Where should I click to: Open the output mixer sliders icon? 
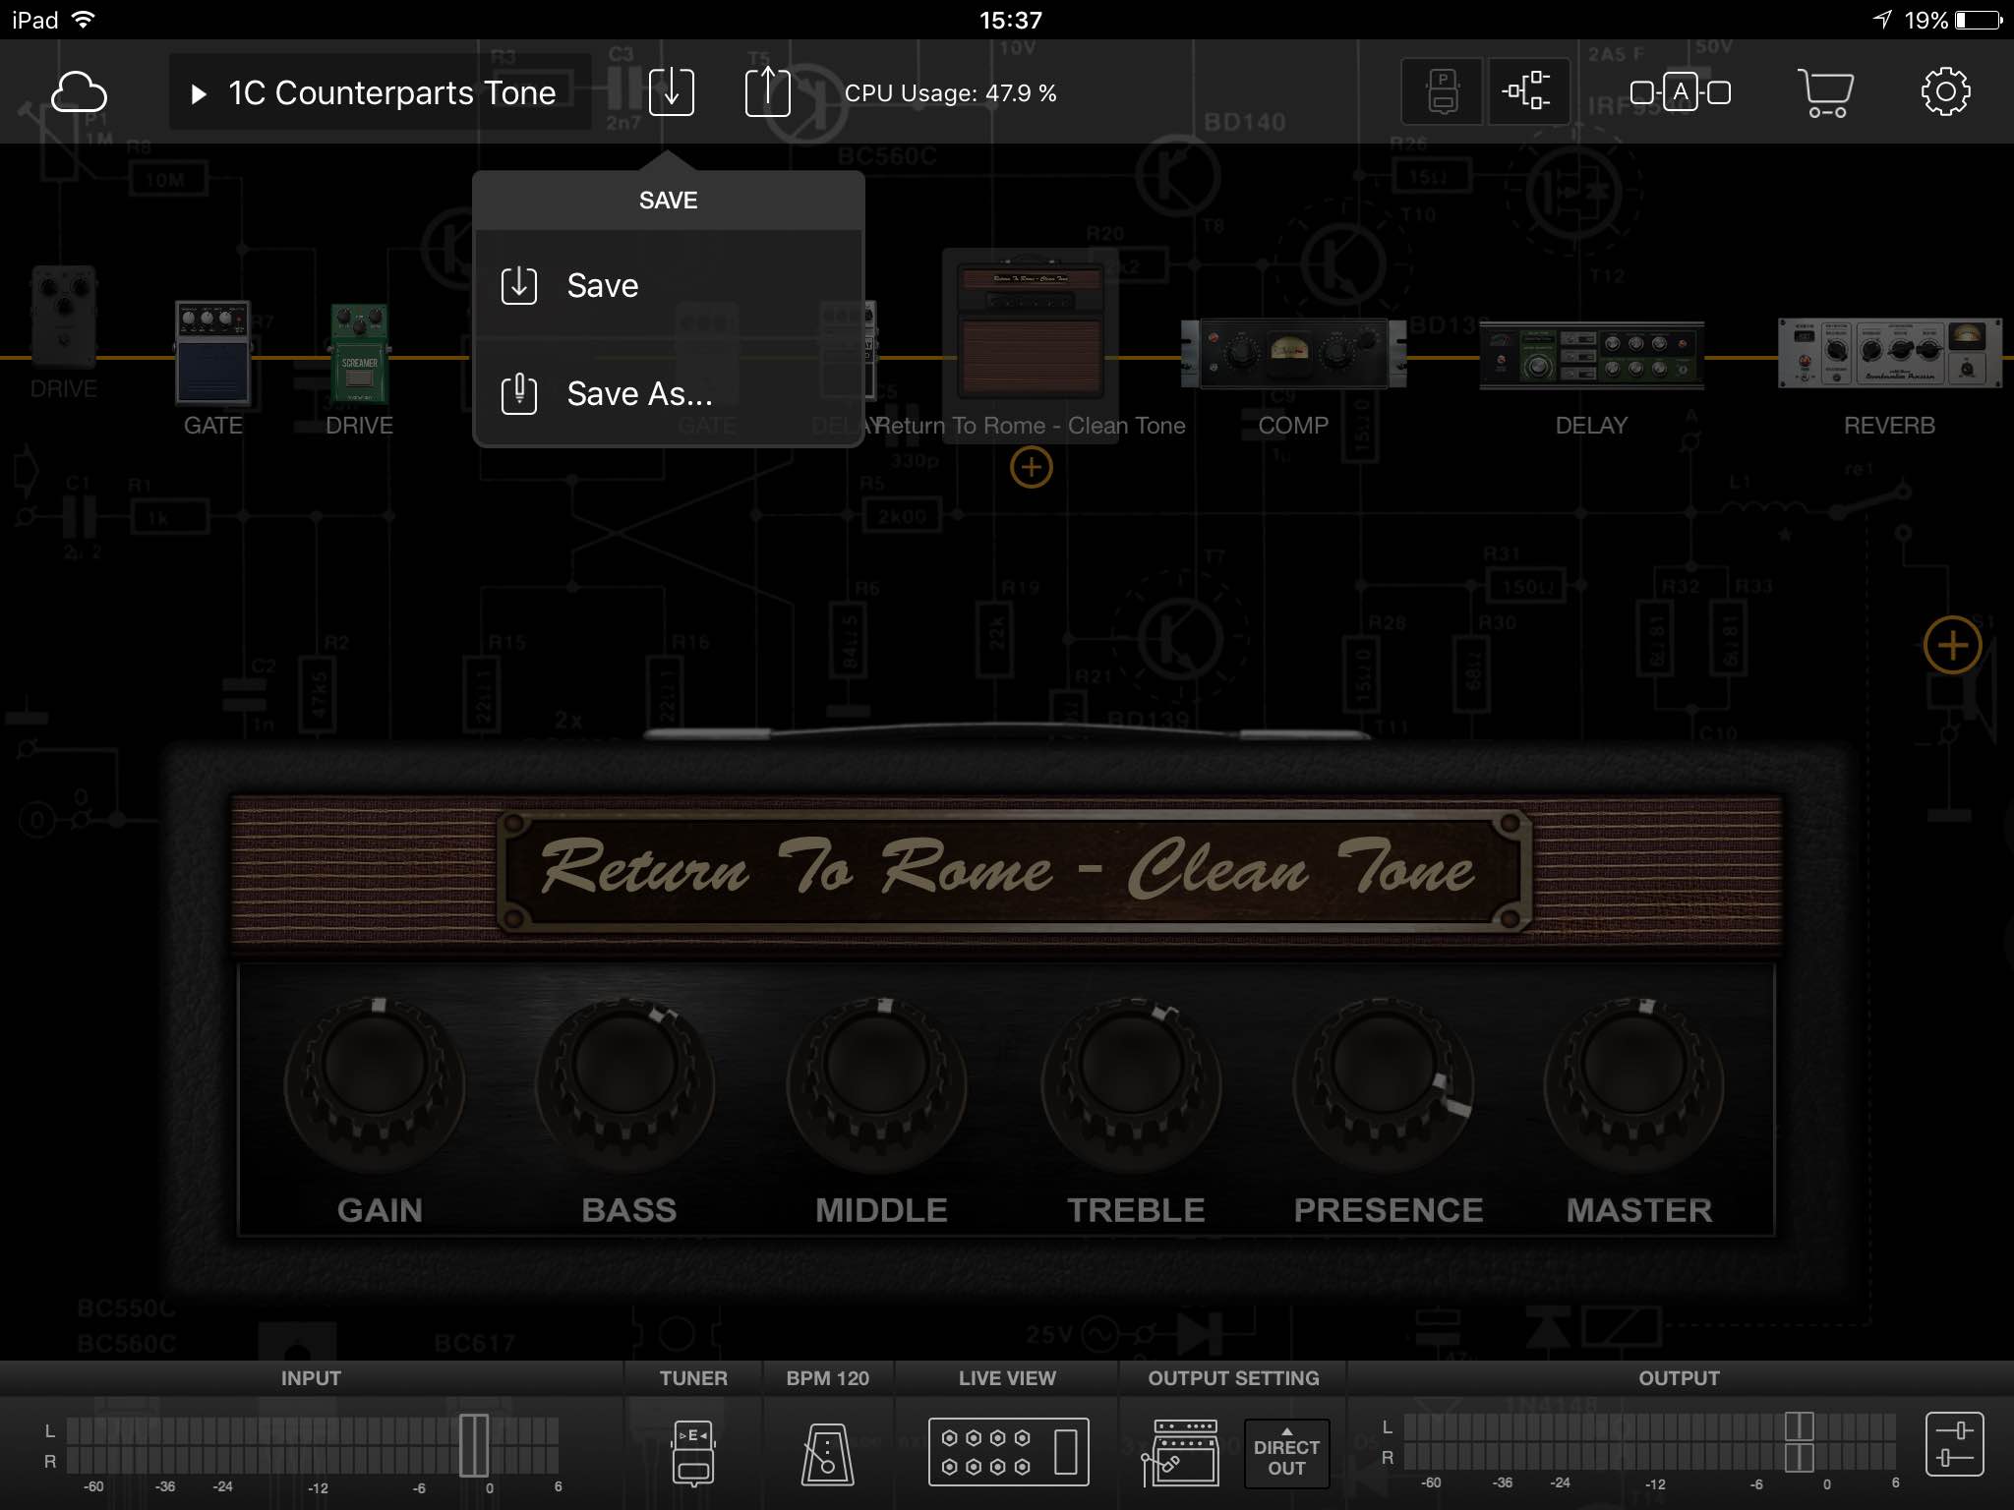tap(1954, 1444)
